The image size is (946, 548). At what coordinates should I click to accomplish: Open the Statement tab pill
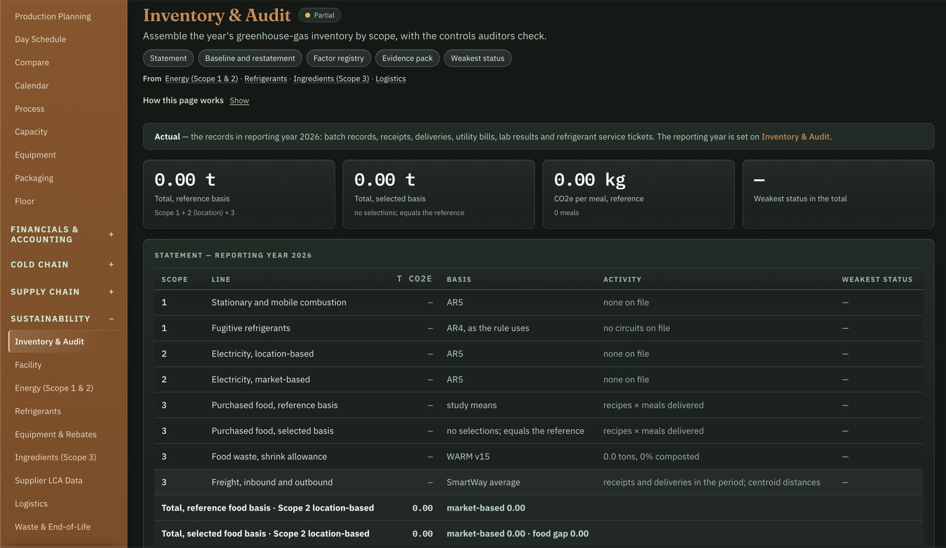(x=168, y=58)
